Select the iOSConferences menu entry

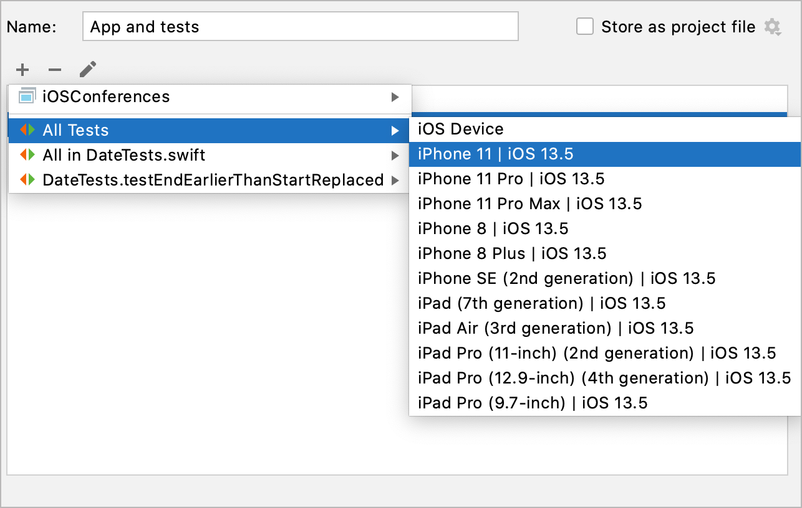coord(210,97)
